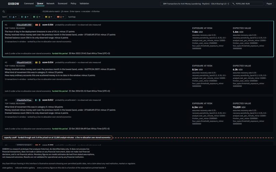Click the B band swatch on alert 03addd5e92ae
This screenshot has height=172, width=276.
coord(36,100)
